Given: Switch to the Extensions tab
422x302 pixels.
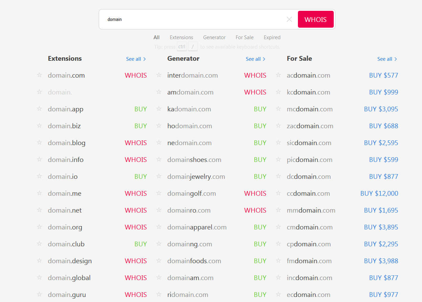Looking at the screenshot, I should click(x=182, y=37).
